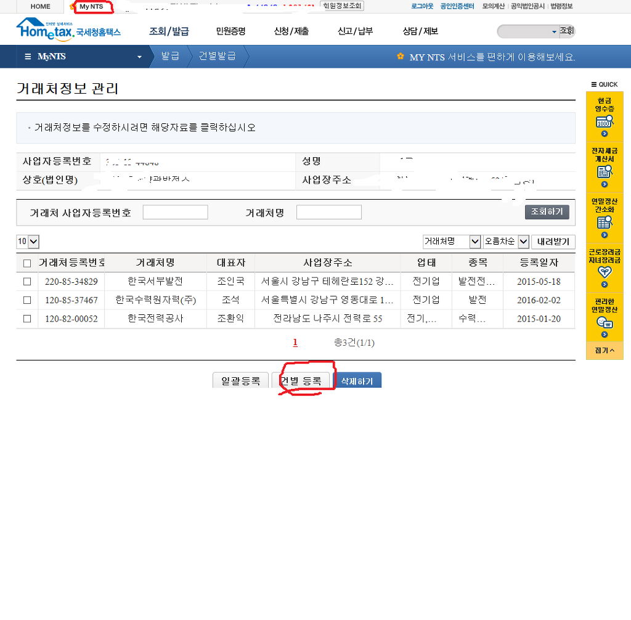Click the 발급 breadcrumb item
Image resolution: width=631 pixels, height=620 pixels.
pos(170,56)
